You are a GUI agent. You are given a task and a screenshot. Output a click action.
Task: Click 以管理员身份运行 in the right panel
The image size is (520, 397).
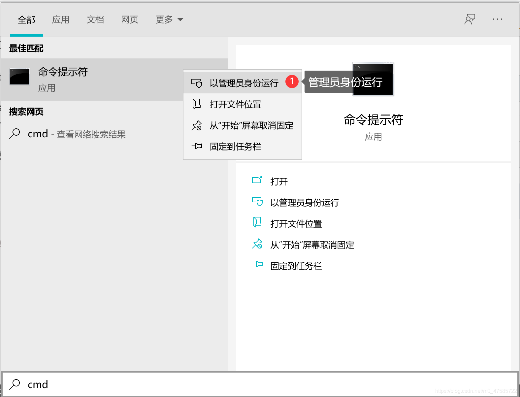(x=305, y=203)
